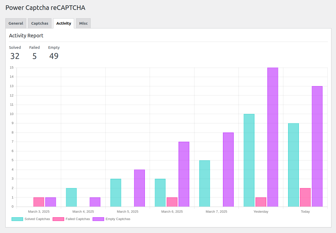Toggle Failed Captchas legend swatch

pyautogui.click(x=58, y=219)
